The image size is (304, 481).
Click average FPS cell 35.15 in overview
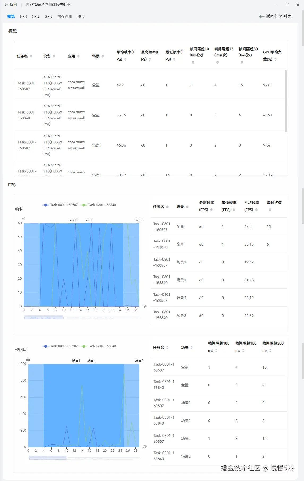(x=121, y=115)
